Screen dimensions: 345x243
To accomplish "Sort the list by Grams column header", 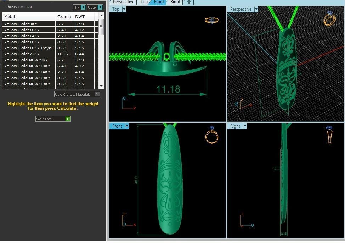I will click(64, 17).
